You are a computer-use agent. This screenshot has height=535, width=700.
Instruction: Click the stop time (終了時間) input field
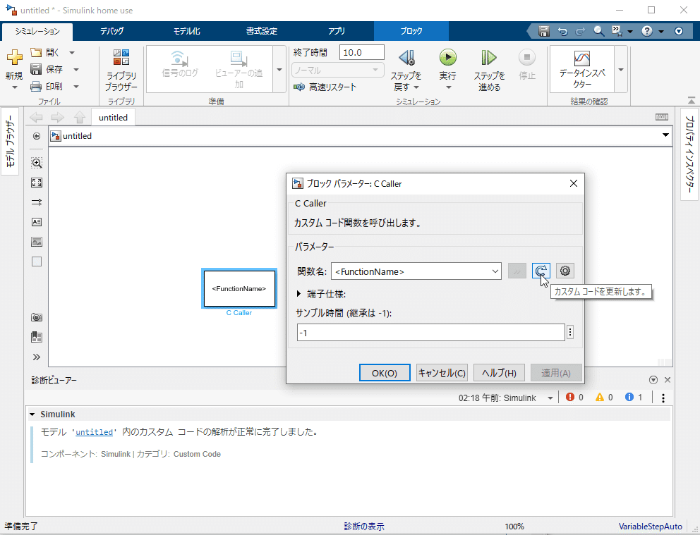click(361, 52)
